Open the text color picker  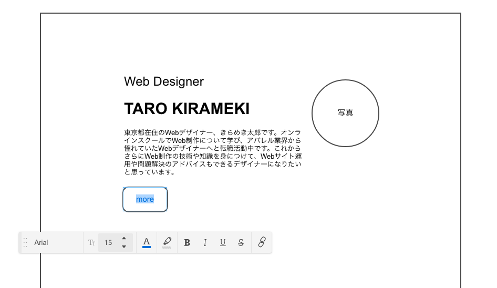coord(147,242)
